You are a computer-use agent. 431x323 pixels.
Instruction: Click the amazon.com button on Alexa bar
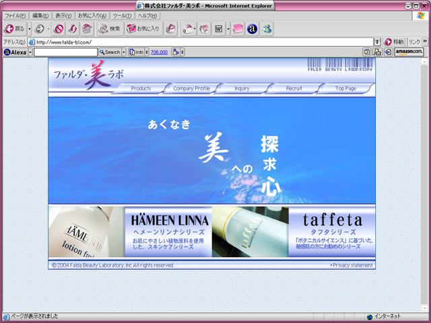click(409, 52)
